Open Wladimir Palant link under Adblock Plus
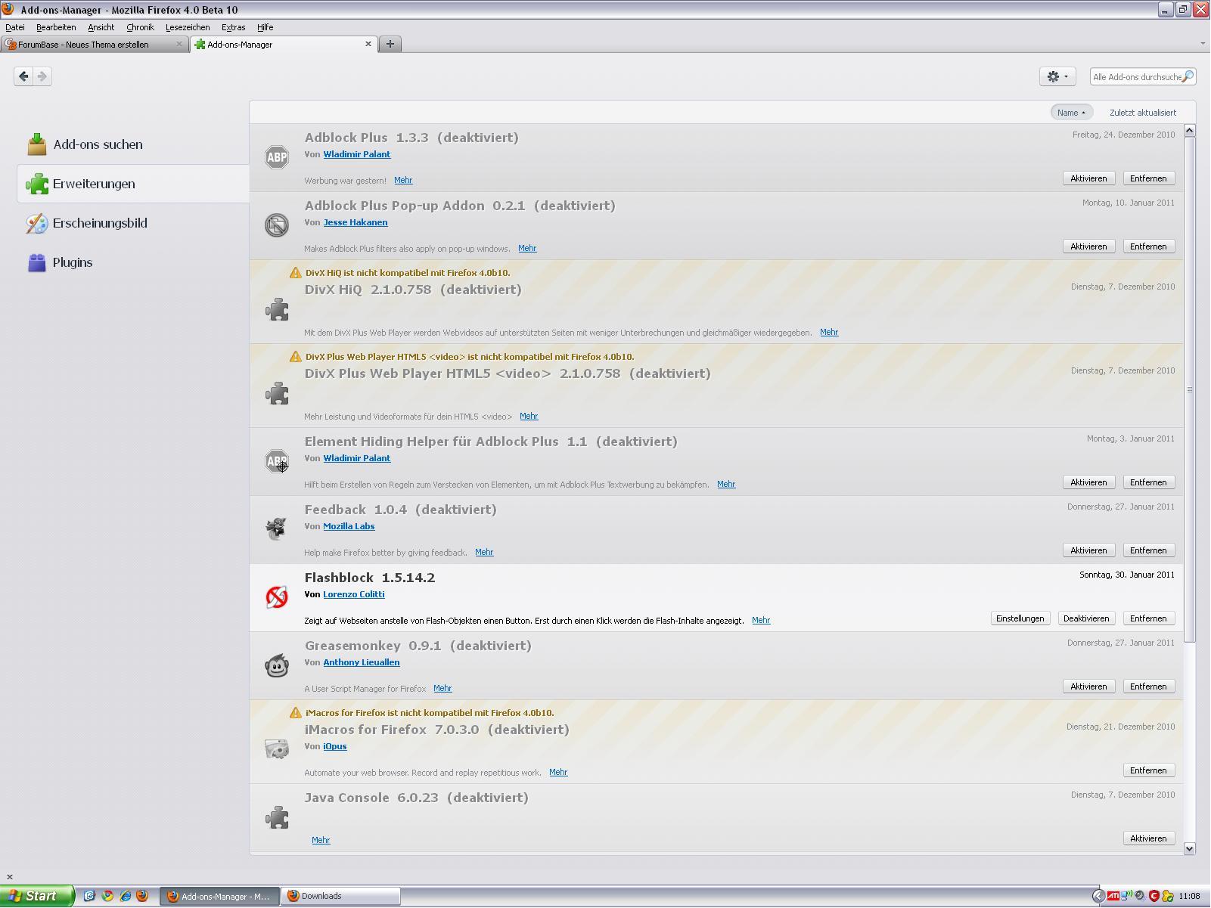 pos(357,154)
